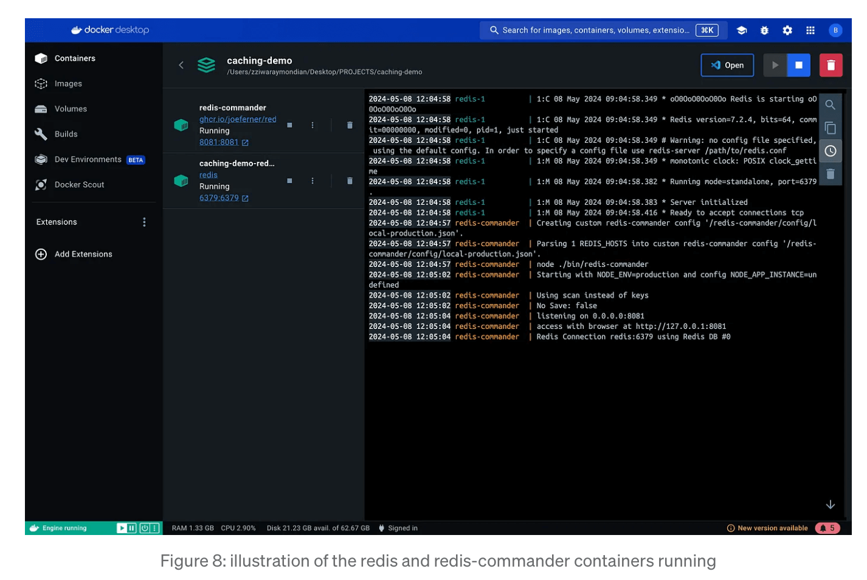Image resolution: width=867 pixels, height=580 pixels.
Task: Stop the caching-demo stack with blue stop button
Action: tap(799, 65)
